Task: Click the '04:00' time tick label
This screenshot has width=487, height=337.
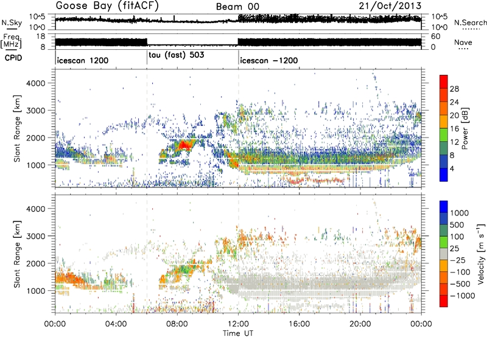Action: (116, 324)
